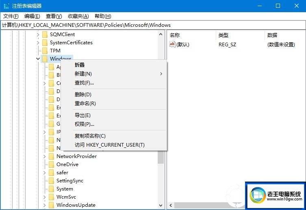Choose 查找(F)... in the context menu
This screenshot has width=306, height=210.
tap(114, 83)
